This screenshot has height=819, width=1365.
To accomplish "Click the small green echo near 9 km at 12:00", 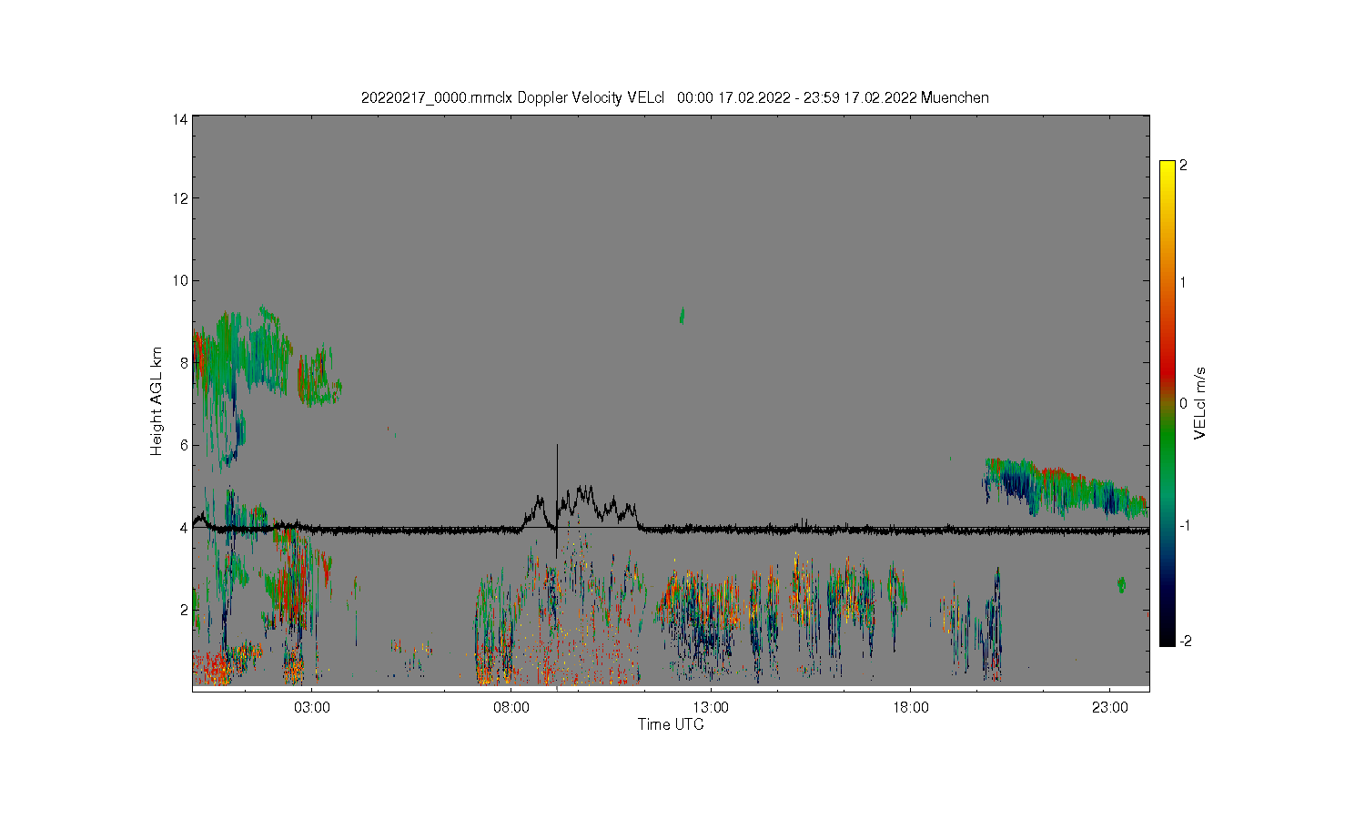I will point(682,316).
